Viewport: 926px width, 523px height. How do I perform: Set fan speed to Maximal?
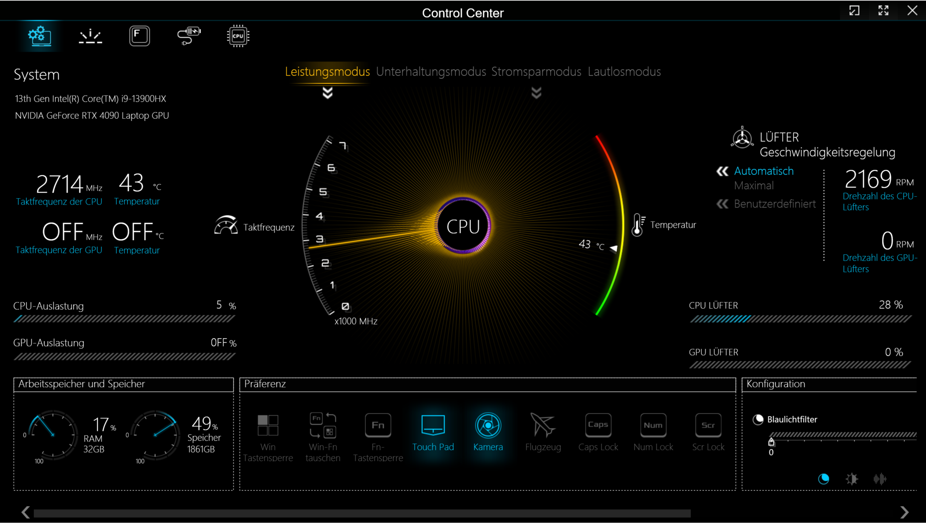click(753, 186)
